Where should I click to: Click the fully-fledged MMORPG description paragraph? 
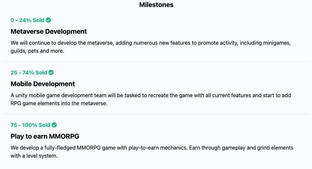click(x=152, y=152)
